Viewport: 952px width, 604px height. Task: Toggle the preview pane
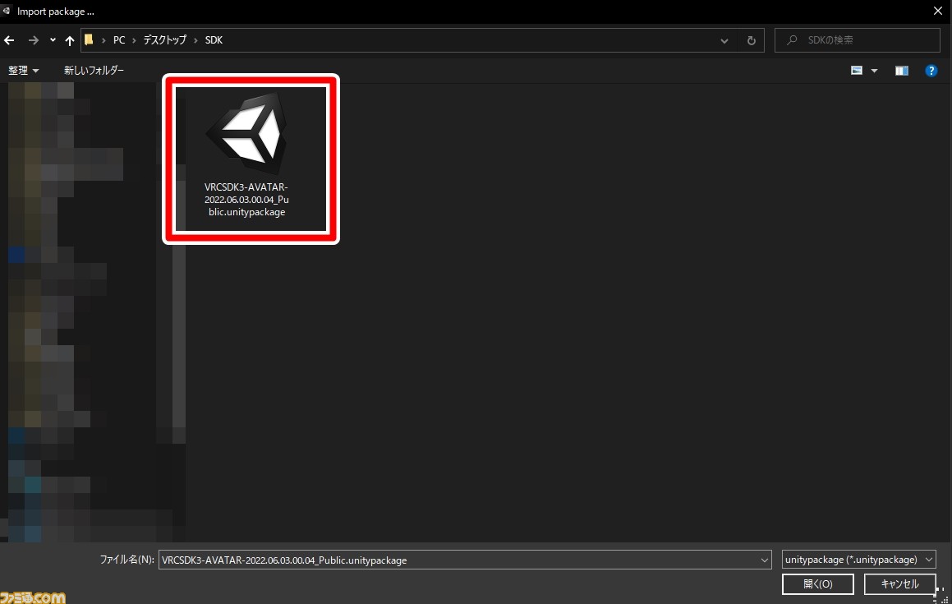pyautogui.click(x=902, y=71)
